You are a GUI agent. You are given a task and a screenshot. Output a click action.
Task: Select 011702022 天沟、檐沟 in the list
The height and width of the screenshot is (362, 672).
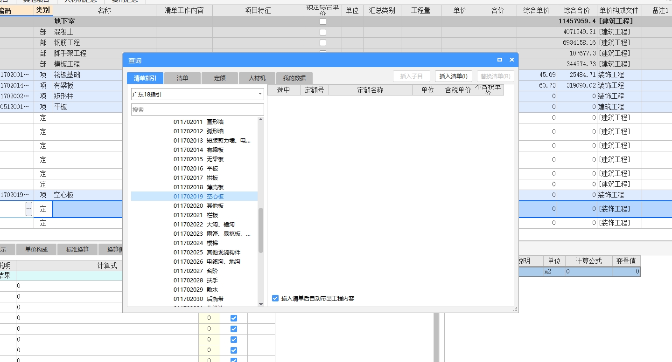[204, 224]
